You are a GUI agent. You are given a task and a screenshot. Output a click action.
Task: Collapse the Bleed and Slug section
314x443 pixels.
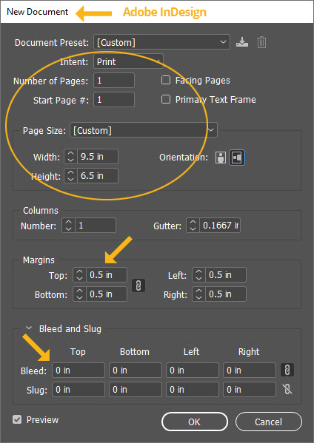29,328
